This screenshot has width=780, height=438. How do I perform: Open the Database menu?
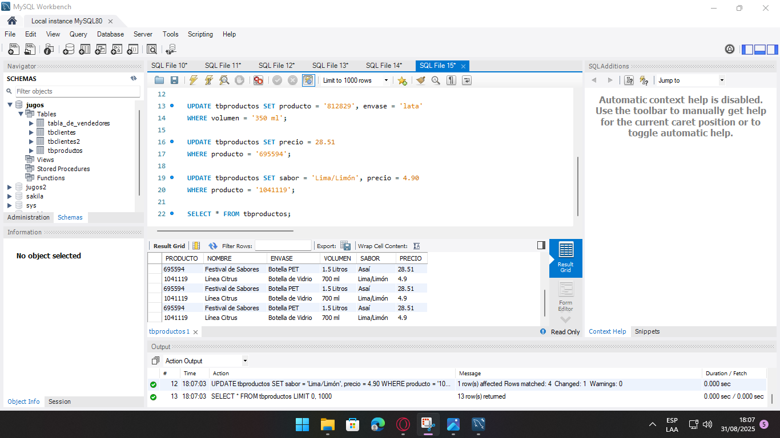[110, 34]
